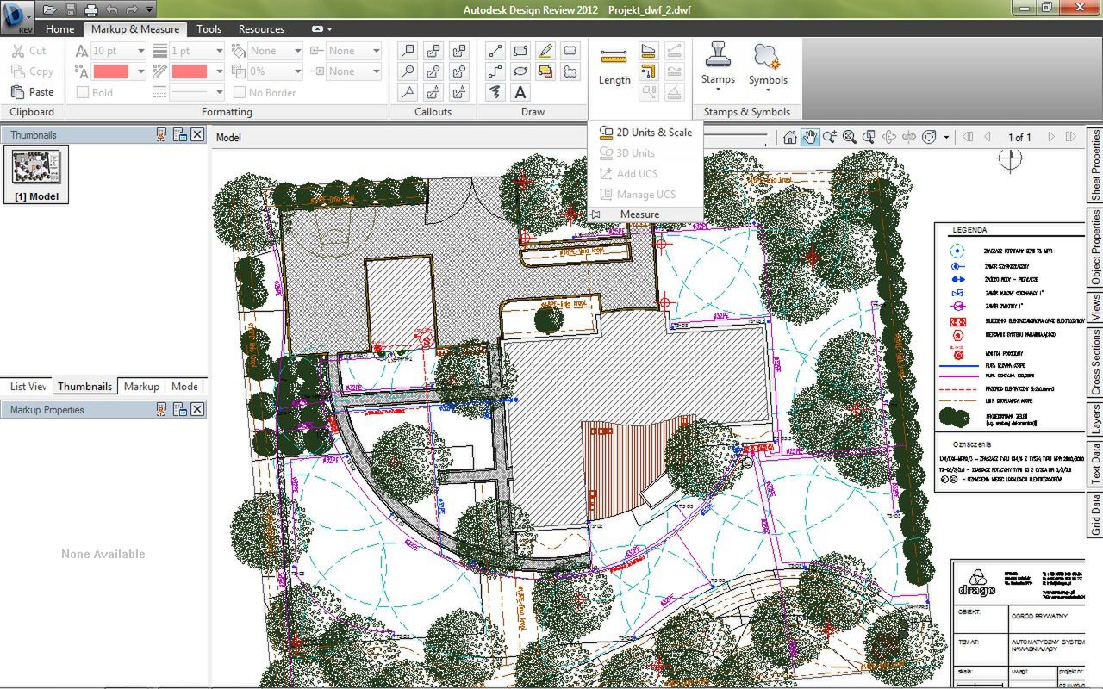Click the Redo arrow in quick access toolbar
1103x689 pixels.
point(130,9)
